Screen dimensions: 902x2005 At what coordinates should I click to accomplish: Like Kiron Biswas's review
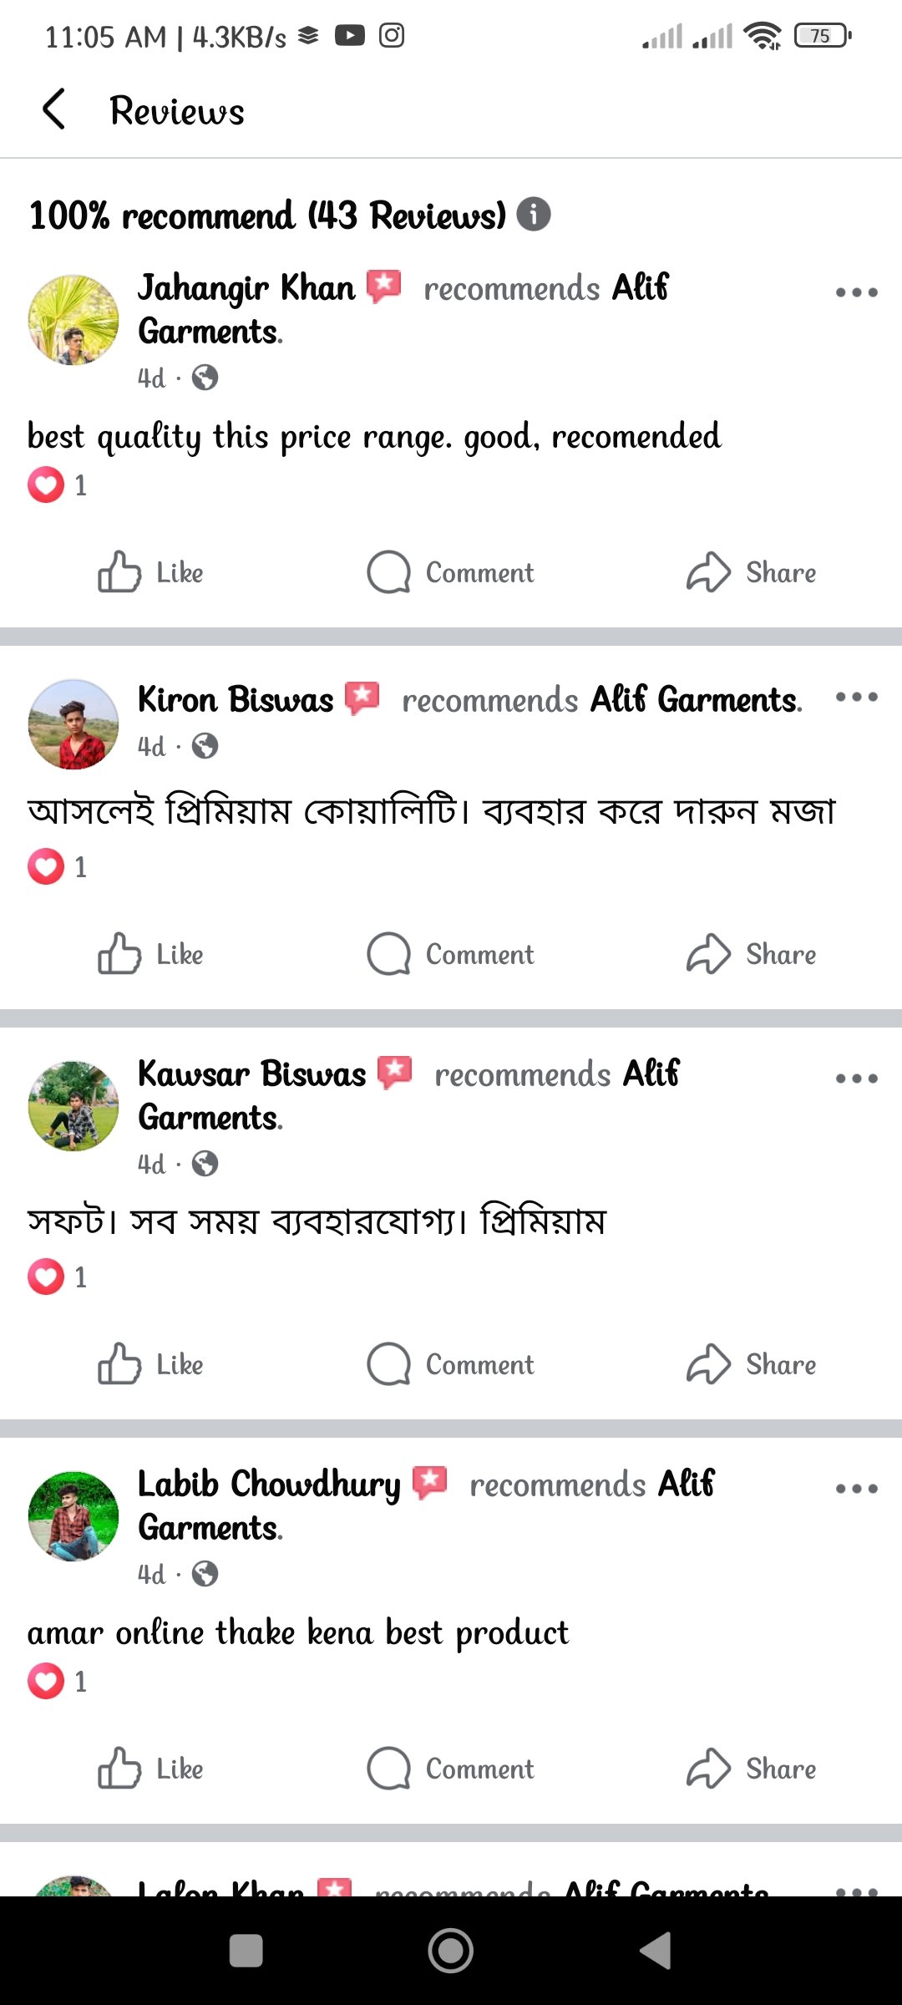tap(151, 954)
